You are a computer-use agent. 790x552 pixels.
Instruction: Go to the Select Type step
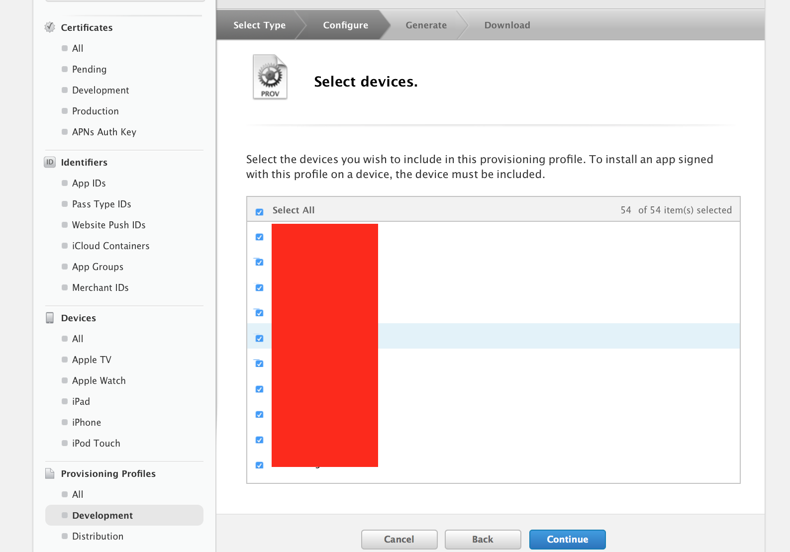(x=259, y=25)
